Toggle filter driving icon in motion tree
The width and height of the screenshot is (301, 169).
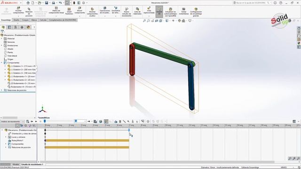pyautogui.click(x=26, y=125)
